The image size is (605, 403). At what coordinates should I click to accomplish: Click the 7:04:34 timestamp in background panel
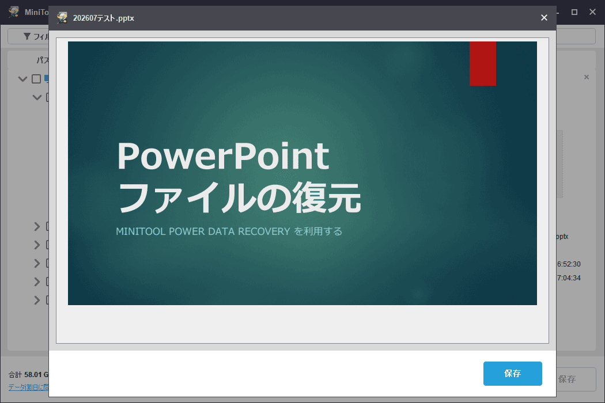569,278
